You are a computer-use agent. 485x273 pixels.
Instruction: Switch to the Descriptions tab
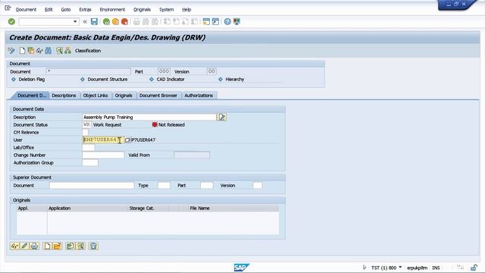(64, 96)
